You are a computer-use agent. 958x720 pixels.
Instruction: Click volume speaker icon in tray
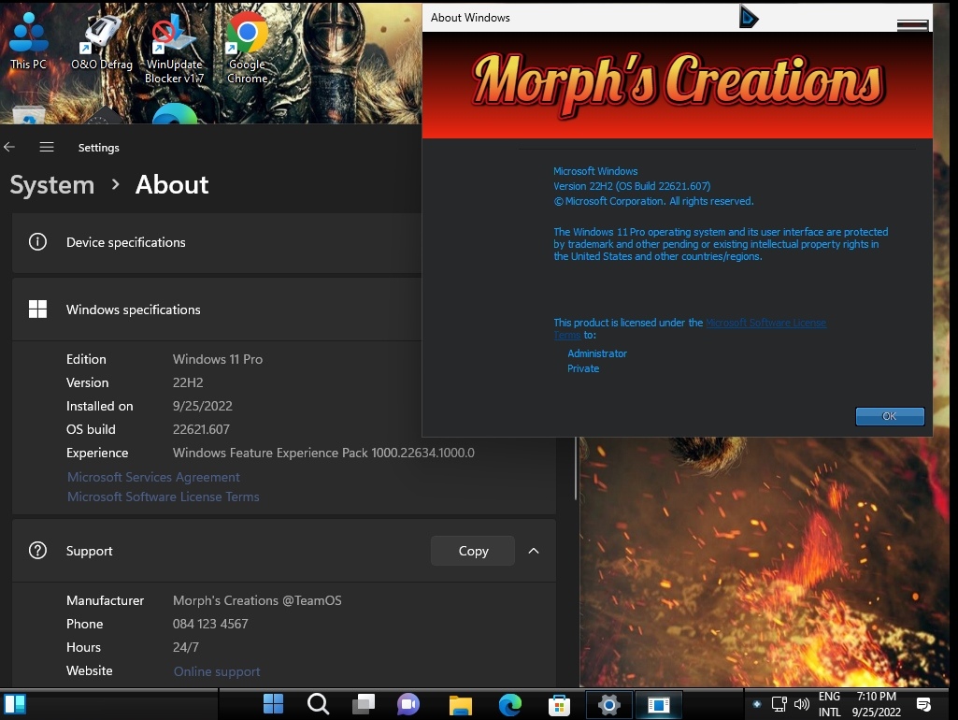[x=801, y=704]
